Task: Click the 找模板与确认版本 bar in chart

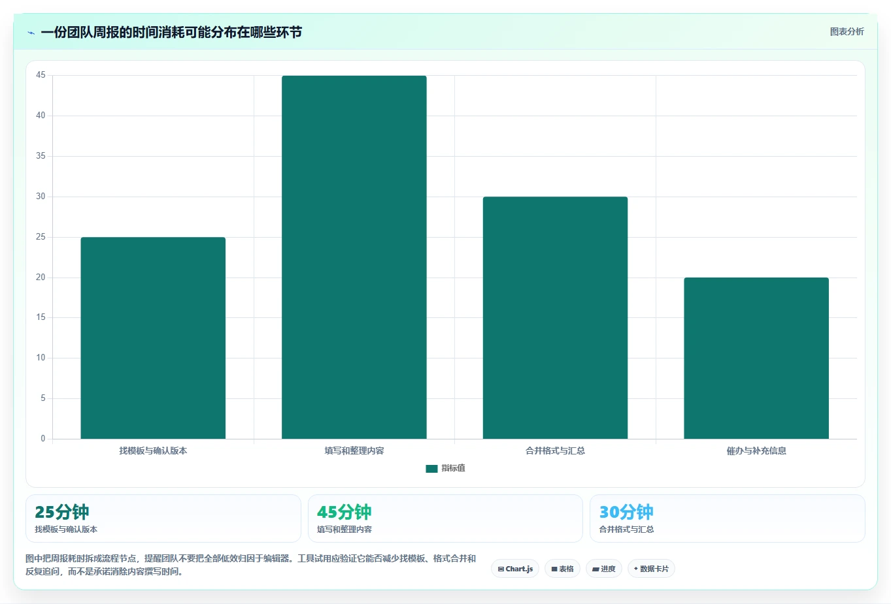Action: point(153,338)
